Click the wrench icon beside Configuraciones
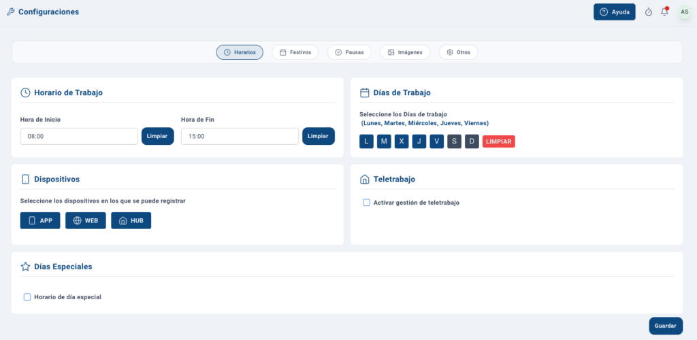This screenshot has width=697, height=340. [11, 12]
